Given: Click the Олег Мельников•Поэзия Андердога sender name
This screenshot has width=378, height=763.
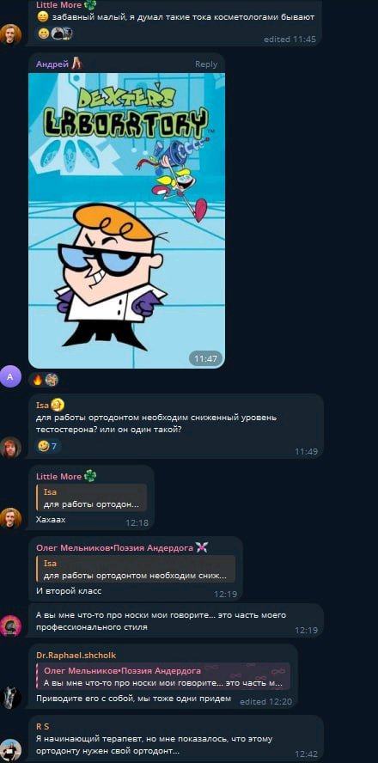Looking at the screenshot, I should pos(115,547).
